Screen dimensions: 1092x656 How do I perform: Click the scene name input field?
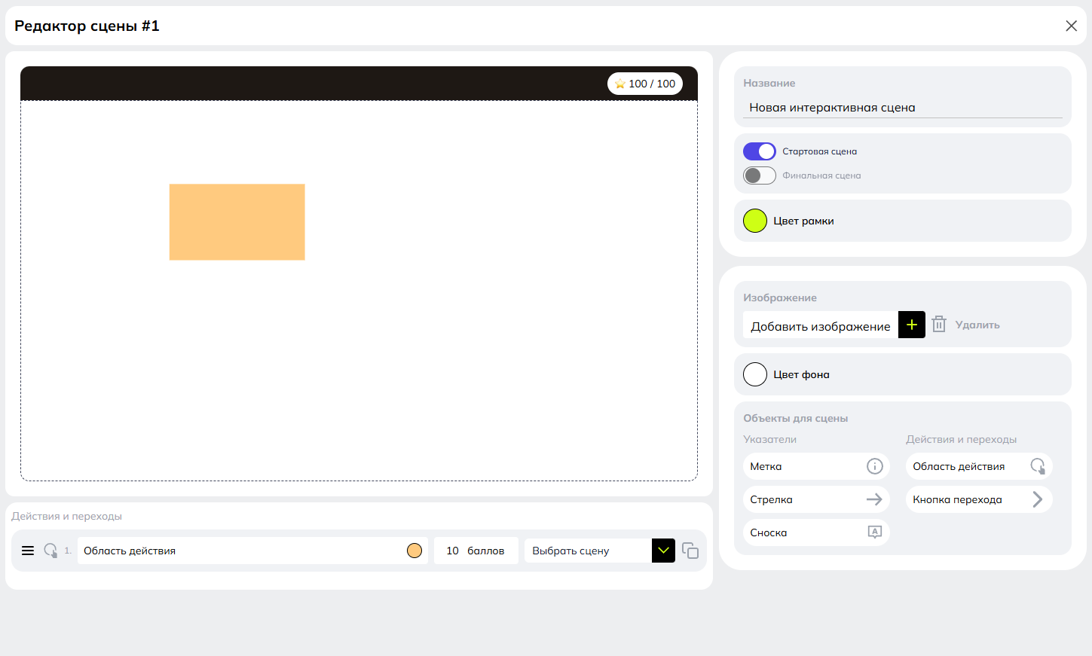[x=902, y=108]
